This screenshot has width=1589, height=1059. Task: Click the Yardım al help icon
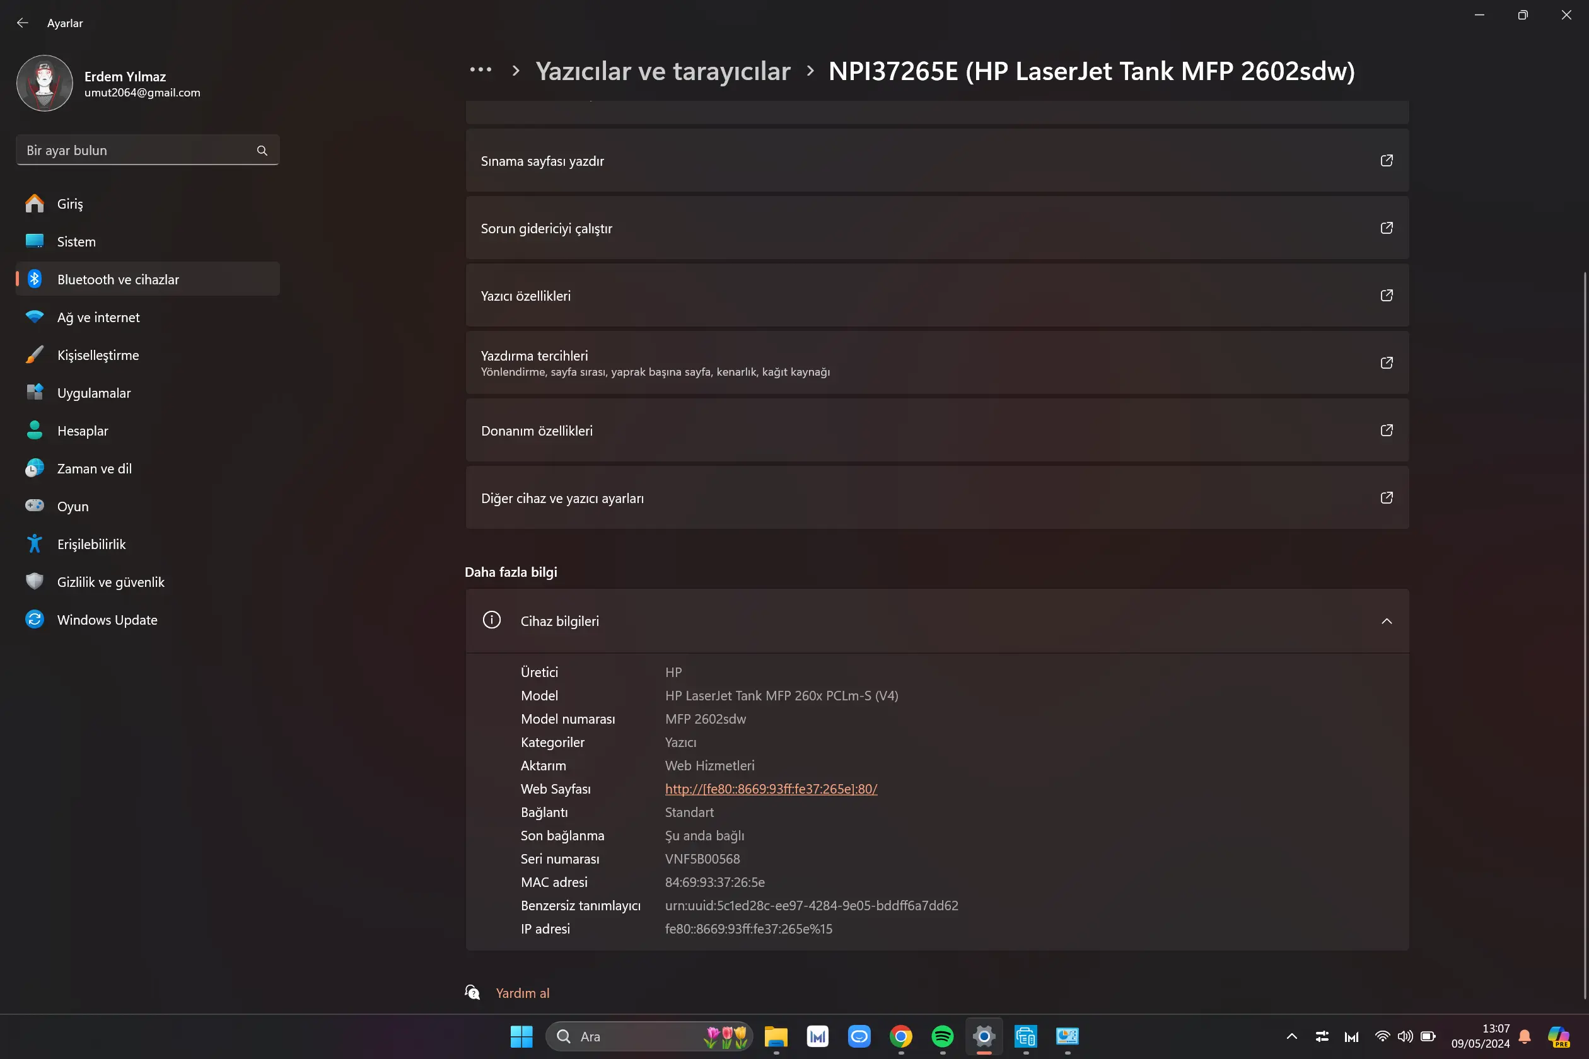(472, 992)
